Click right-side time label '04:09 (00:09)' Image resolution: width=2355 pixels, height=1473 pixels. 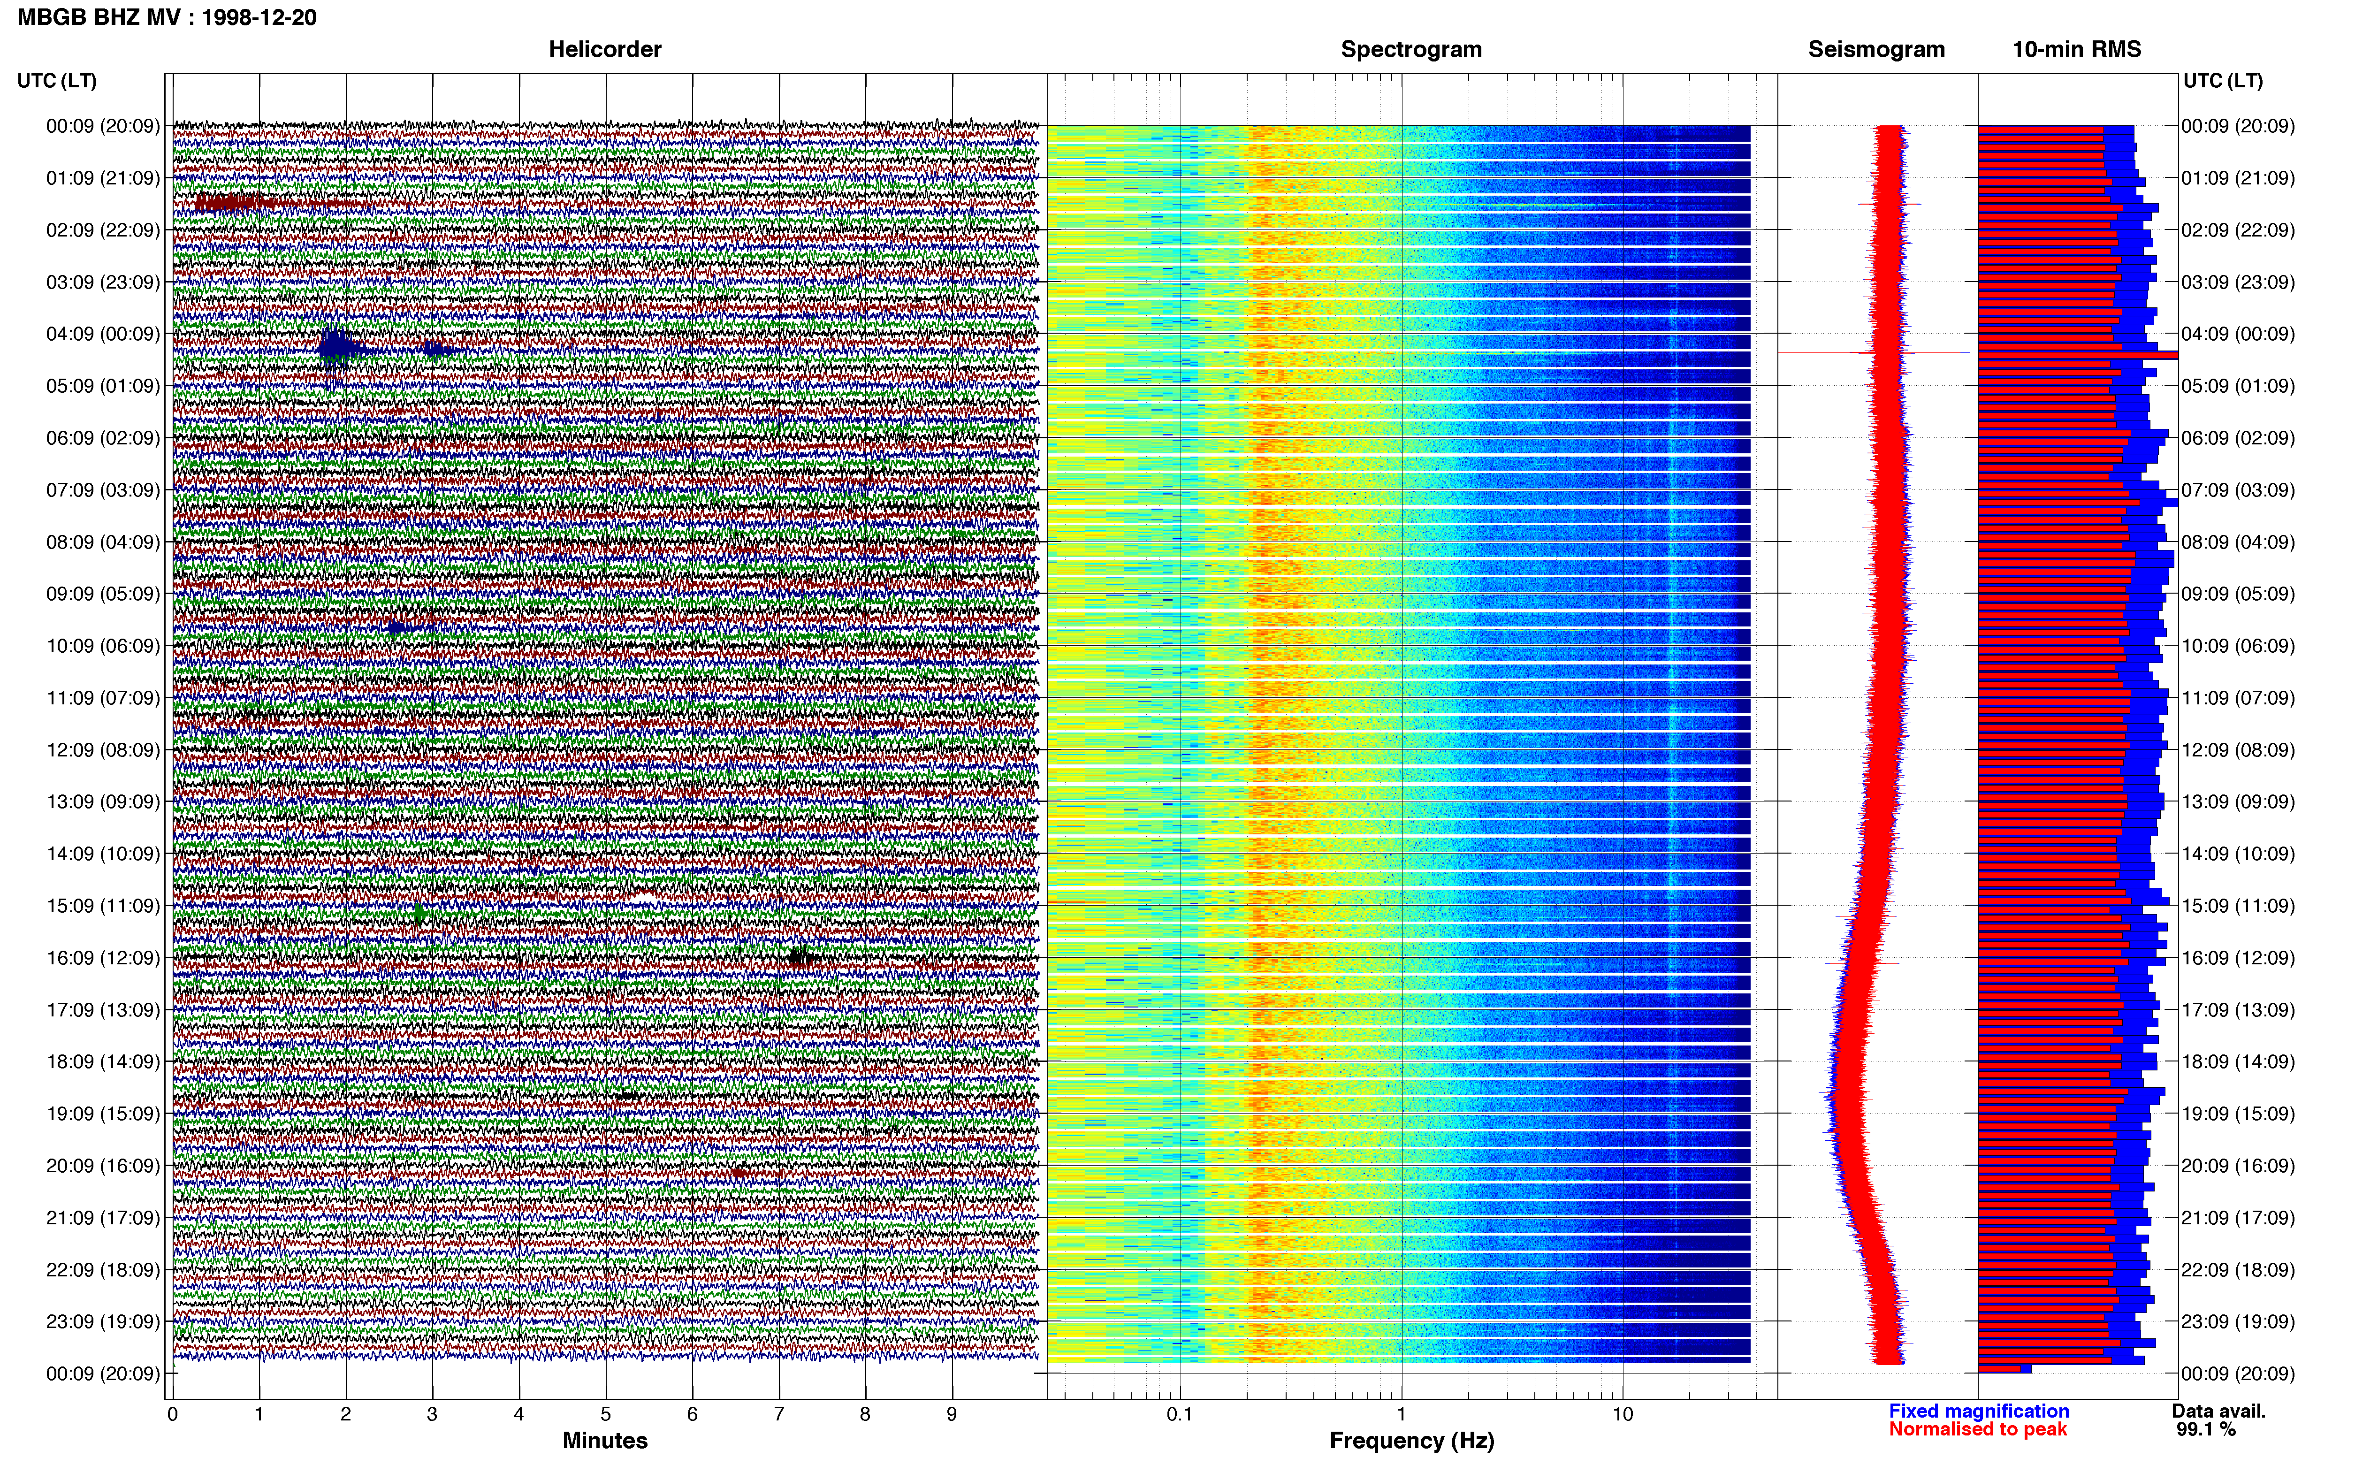point(2238,334)
